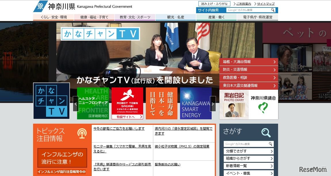Expand 新着情報一覧 option
This screenshot has height=176, width=331.
(249, 166)
